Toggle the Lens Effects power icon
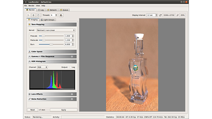This screenshot has height=119, width=212. pyautogui.click(x=72, y=94)
